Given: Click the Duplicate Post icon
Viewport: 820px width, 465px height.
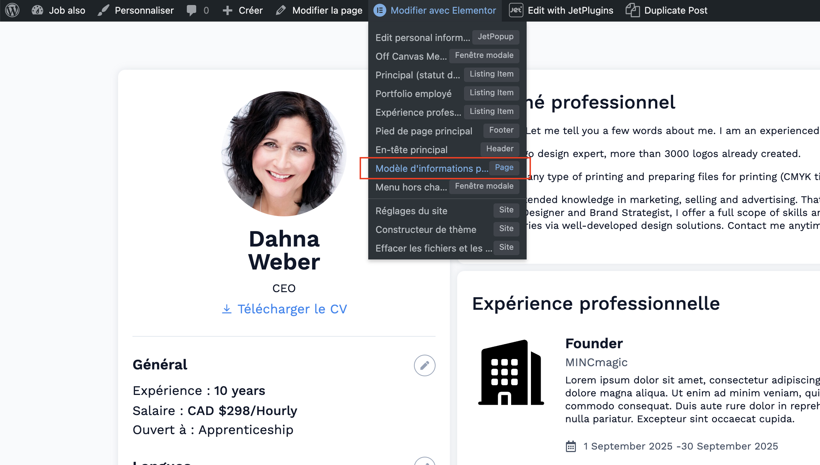Looking at the screenshot, I should pos(632,10).
